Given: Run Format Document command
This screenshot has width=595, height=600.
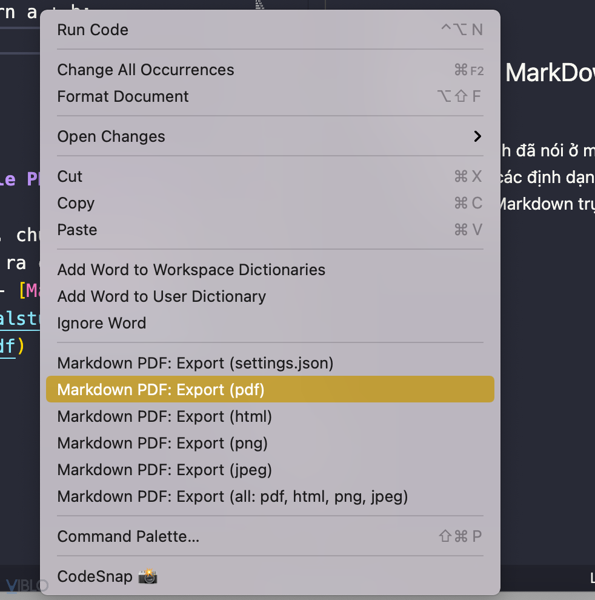Looking at the screenshot, I should pyautogui.click(x=123, y=96).
